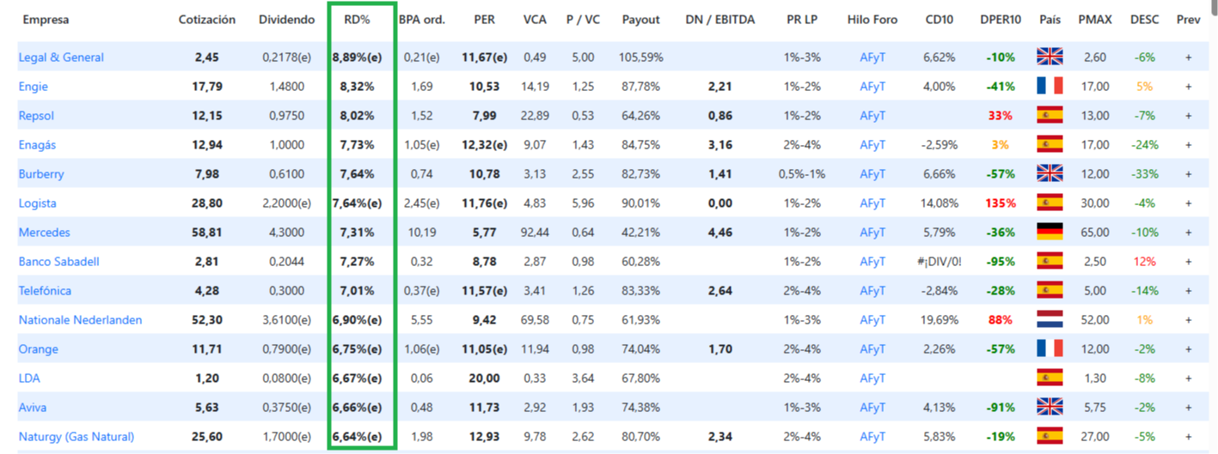Sort by the PER column header
Image resolution: width=1218 pixels, height=454 pixels.
[484, 20]
